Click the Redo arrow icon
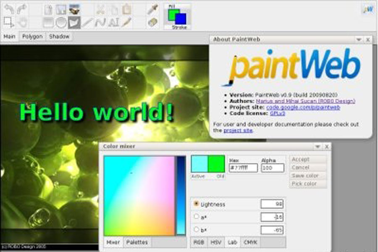378x252 pixels. tap(22, 9)
